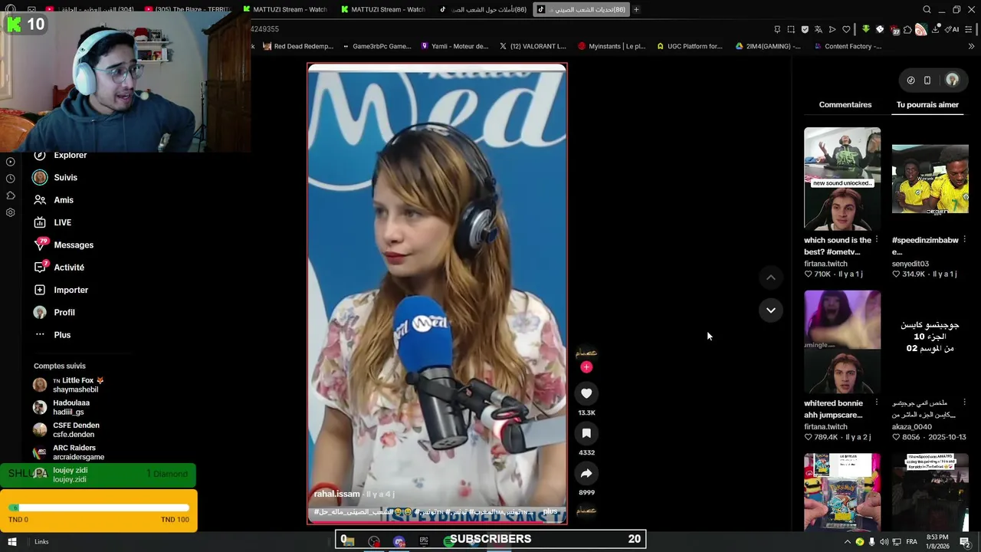
Task: Like the video with the heart icon
Action: [x=586, y=393]
